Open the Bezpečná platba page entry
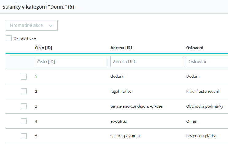The image size is (228, 144). (201, 136)
